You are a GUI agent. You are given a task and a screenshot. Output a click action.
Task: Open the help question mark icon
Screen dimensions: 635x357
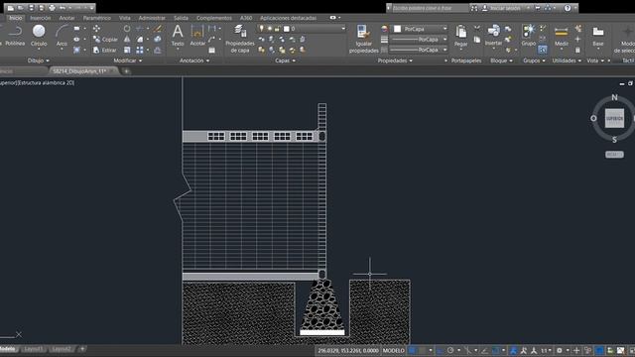point(568,8)
